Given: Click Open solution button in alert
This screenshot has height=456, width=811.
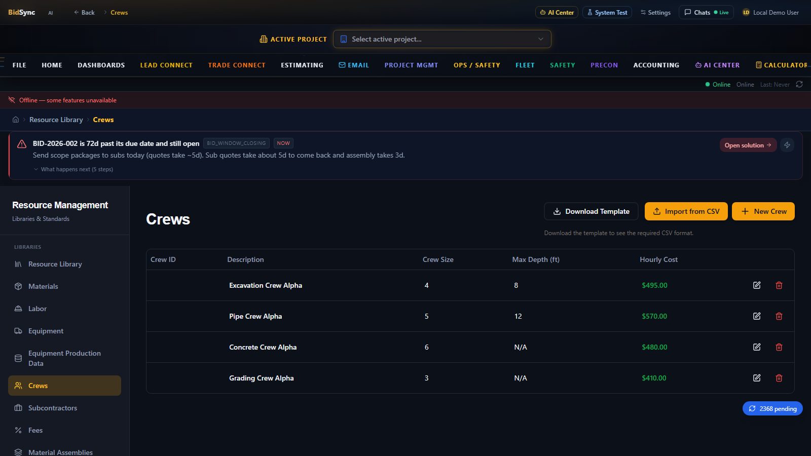Looking at the screenshot, I should (748, 145).
